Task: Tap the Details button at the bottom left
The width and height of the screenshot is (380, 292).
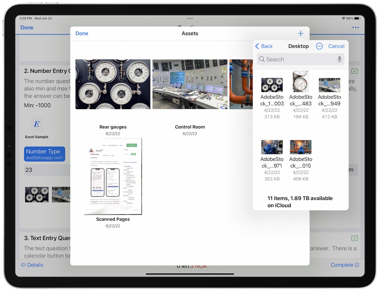Action: point(32,265)
